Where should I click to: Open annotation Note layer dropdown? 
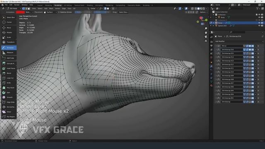29,12
